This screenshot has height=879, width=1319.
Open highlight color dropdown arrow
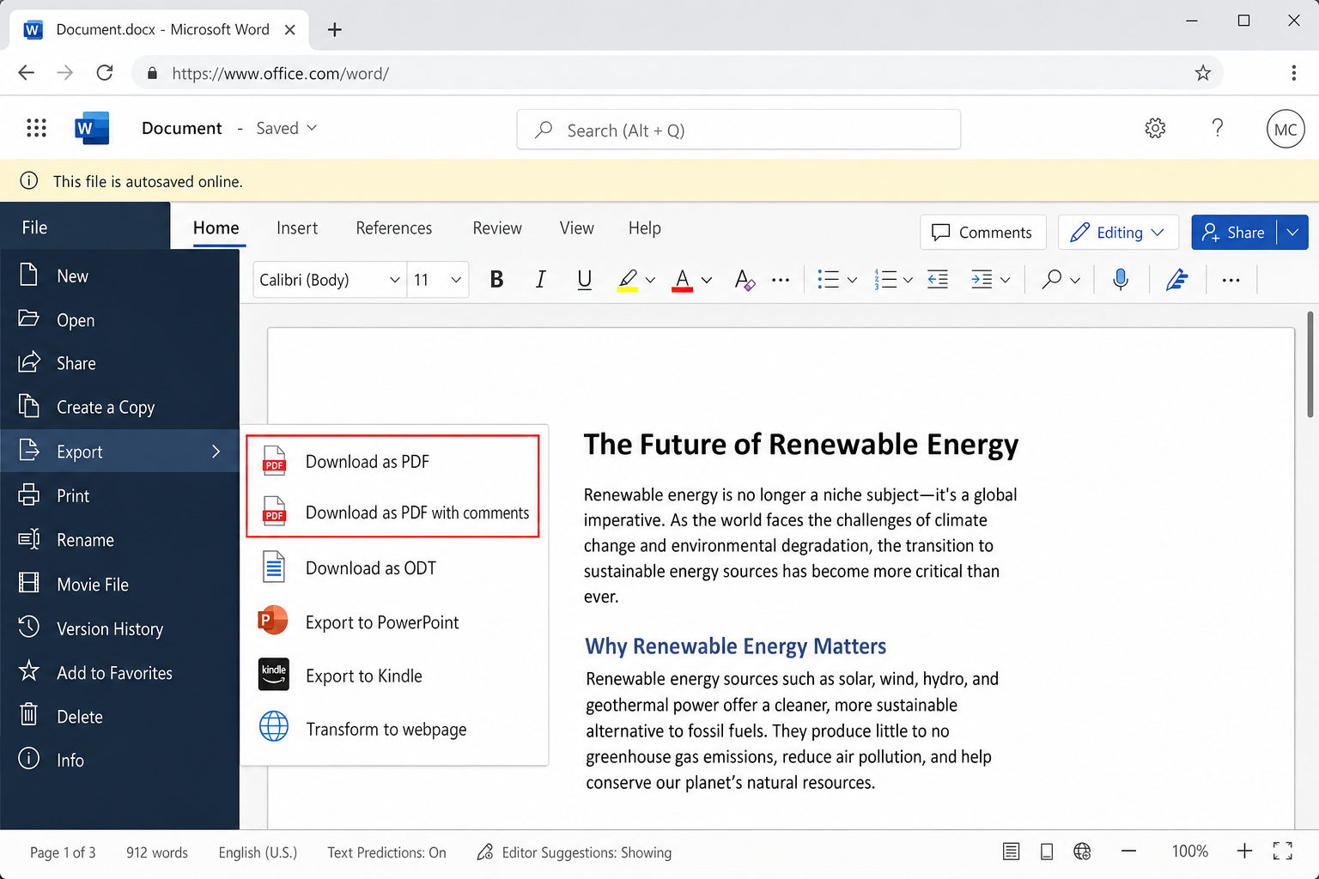[x=650, y=280]
